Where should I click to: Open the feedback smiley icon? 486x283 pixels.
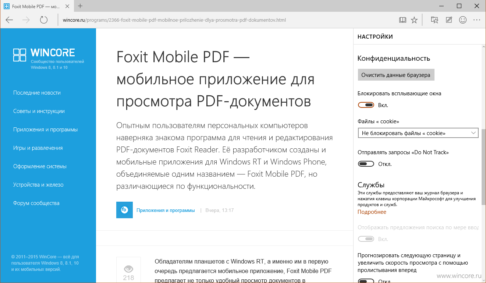463,20
